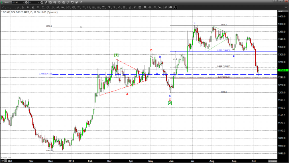This screenshot has height=163, width=289.
Task: Click the square handle on 1371.8 line
Action: click(81, 27)
